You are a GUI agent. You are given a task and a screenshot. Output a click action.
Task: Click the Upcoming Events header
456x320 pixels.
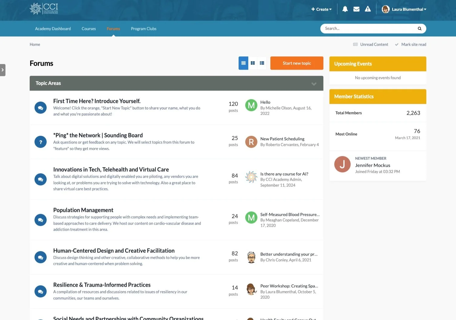tap(353, 64)
